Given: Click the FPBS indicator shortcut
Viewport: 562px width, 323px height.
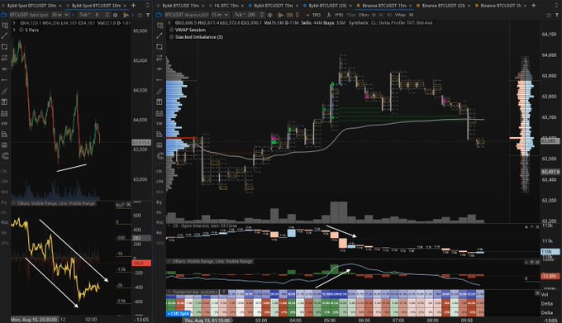Looking at the screenshot, I should (x=339, y=15).
